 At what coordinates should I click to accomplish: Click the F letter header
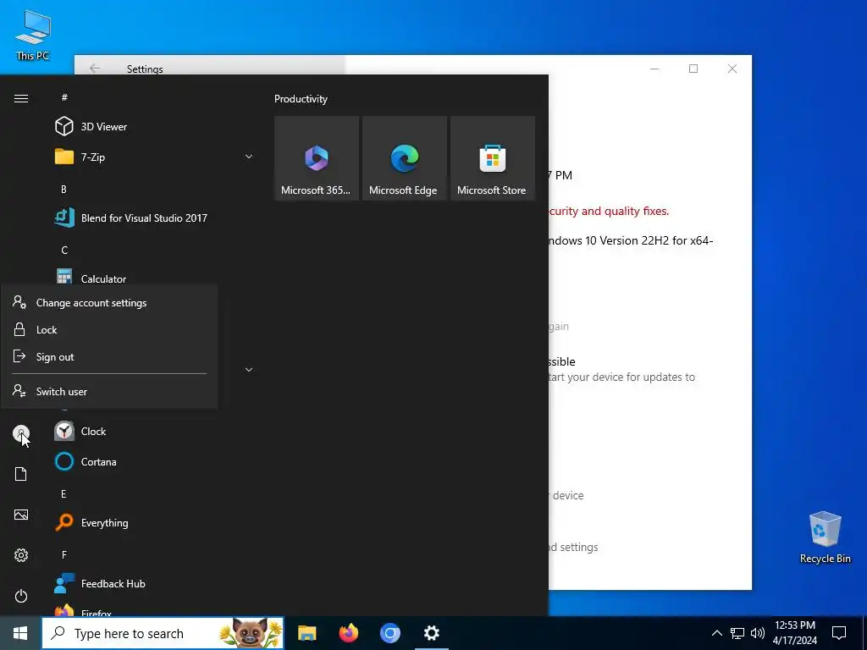[64, 554]
